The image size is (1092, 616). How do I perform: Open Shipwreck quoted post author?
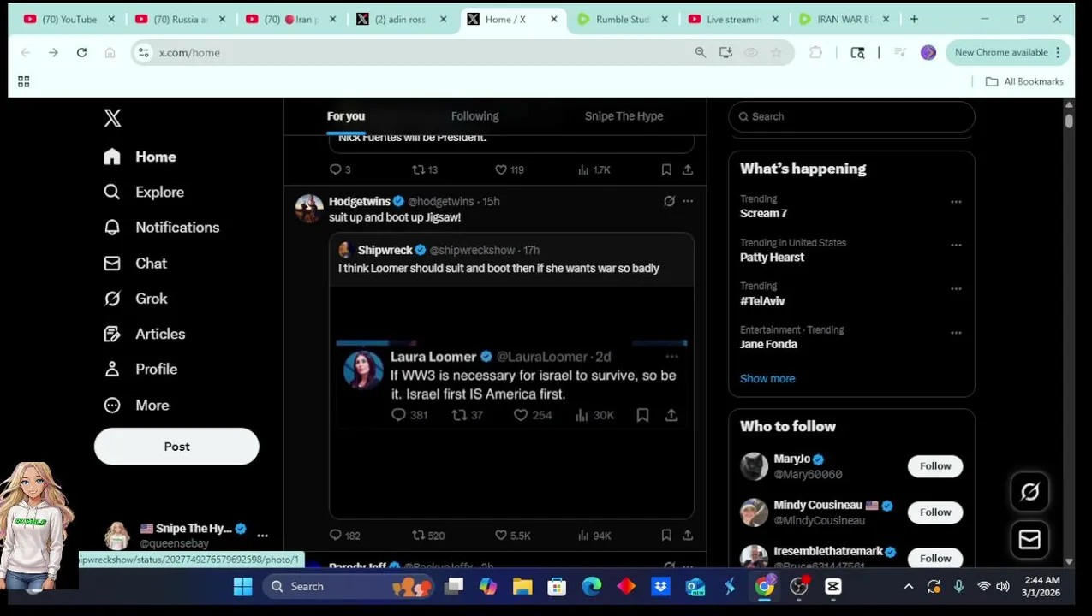point(385,250)
